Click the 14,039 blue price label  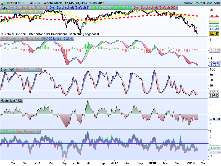[x=214, y=29]
